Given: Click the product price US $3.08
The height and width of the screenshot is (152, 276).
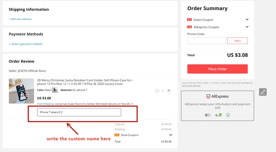Looking at the screenshot, I should tap(44, 98).
